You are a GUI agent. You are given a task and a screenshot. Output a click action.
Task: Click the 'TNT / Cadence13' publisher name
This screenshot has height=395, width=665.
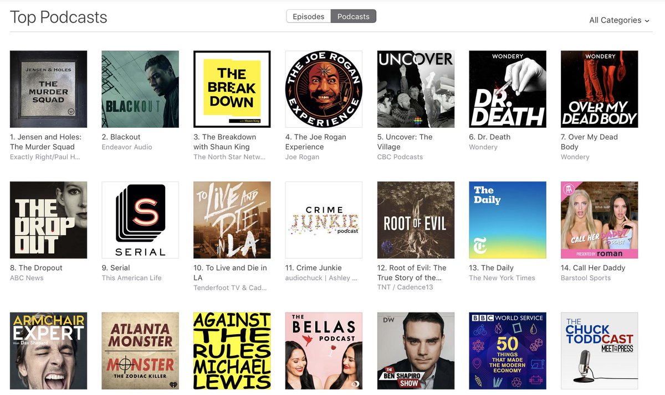pos(405,288)
